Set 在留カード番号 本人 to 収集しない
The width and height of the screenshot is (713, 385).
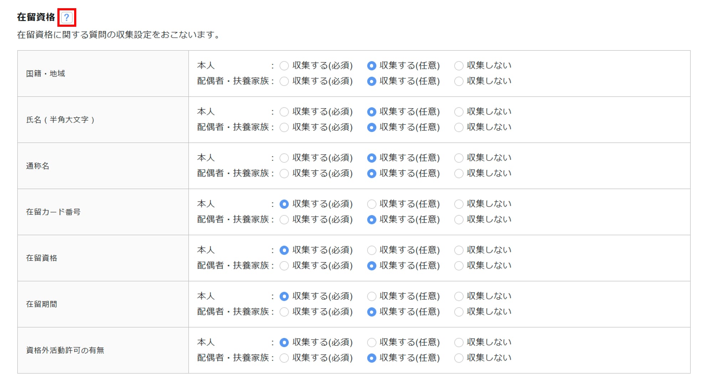click(459, 204)
